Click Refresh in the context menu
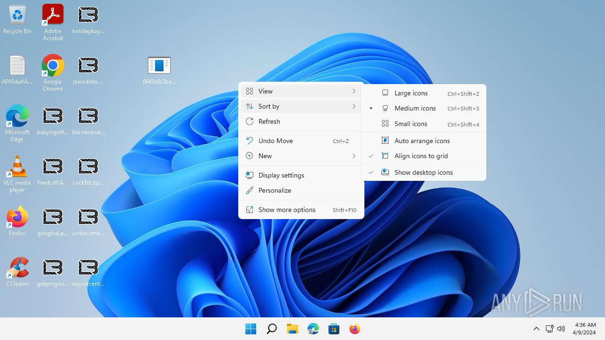 pos(301,121)
